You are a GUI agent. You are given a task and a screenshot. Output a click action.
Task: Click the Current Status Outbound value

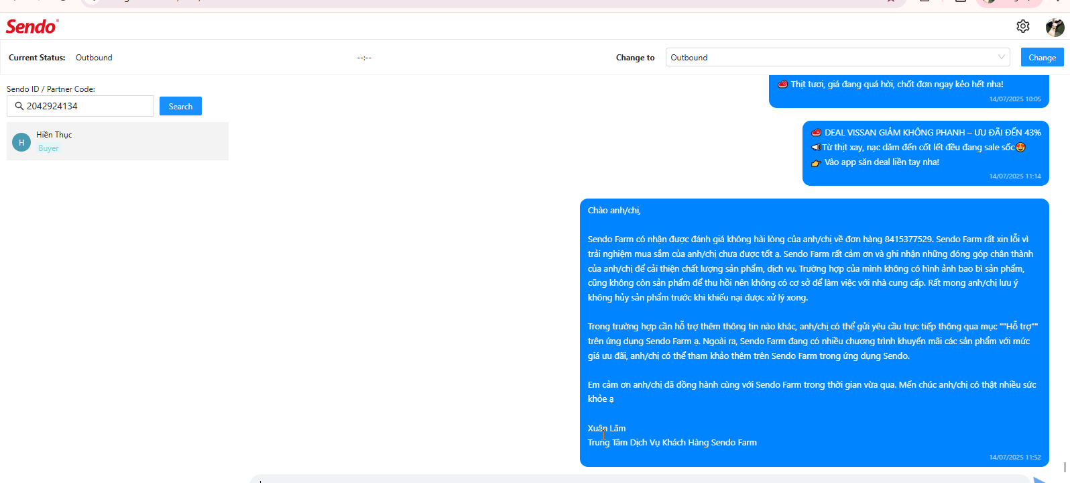[94, 58]
